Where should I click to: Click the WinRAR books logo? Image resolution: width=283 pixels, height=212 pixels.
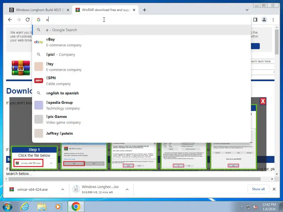(x=21, y=68)
